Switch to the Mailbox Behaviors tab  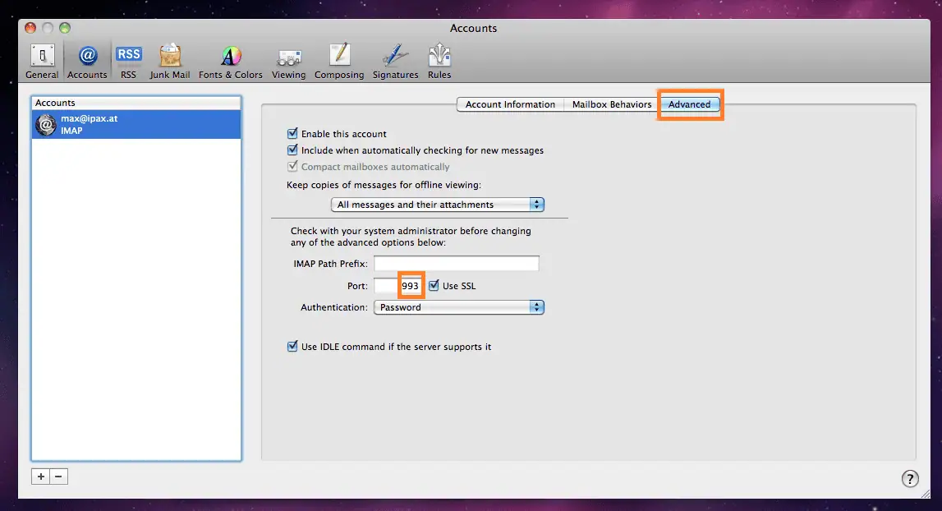pyautogui.click(x=612, y=104)
